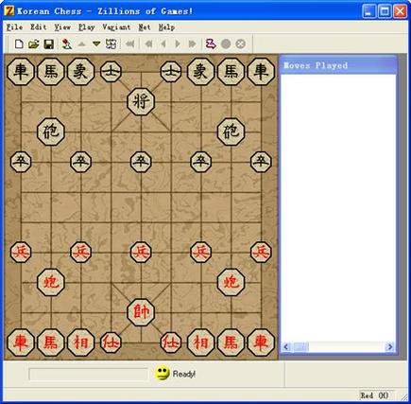The image size is (411, 404).
Task: Select the red right elephant 相
Action: (x=200, y=343)
